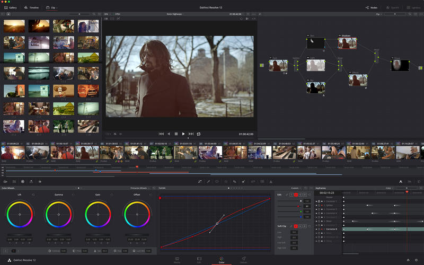Viewport: 424px width, 265px height.
Task: Open the Custom curves dropdown
Action: (x=297, y=188)
